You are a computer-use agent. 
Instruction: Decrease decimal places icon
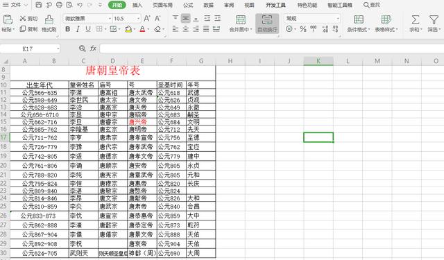pos(335,29)
